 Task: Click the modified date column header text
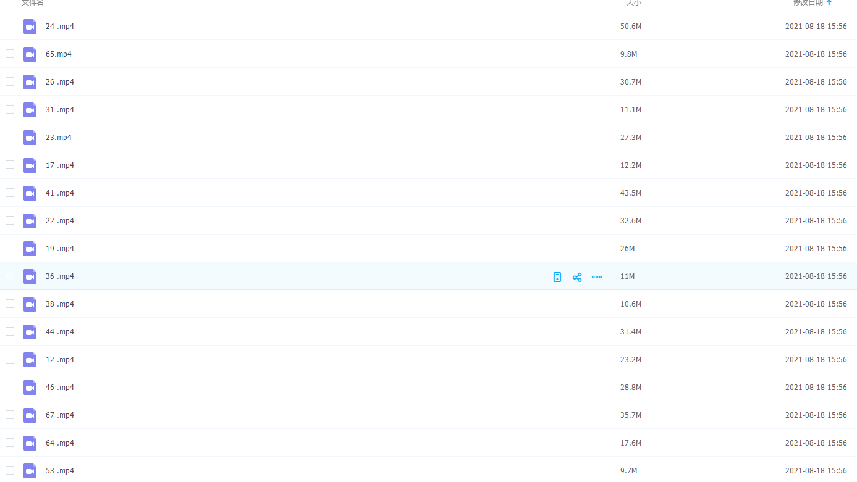tap(808, 3)
